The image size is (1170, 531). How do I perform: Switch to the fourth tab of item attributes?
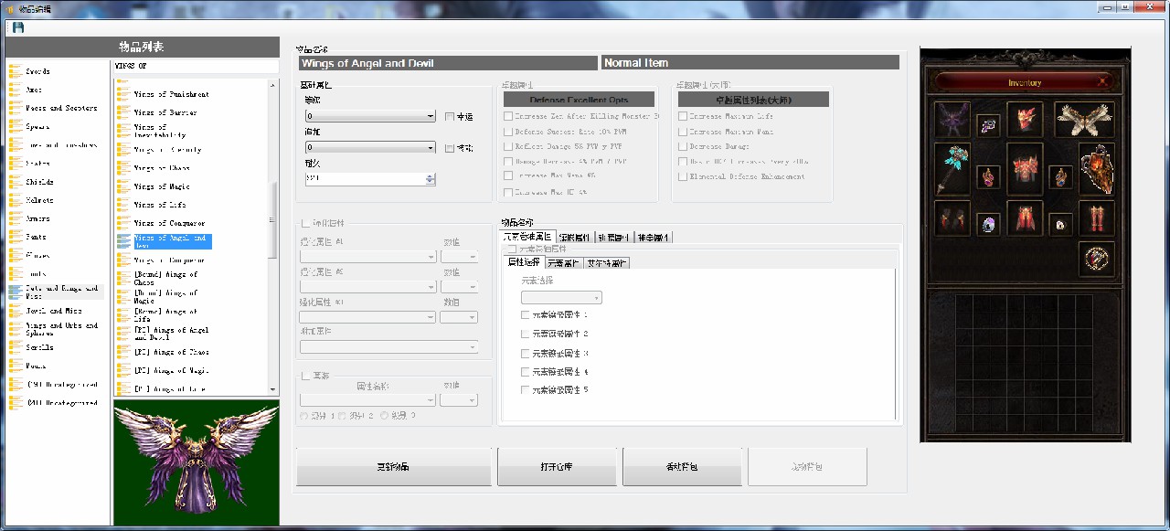point(654,238)
